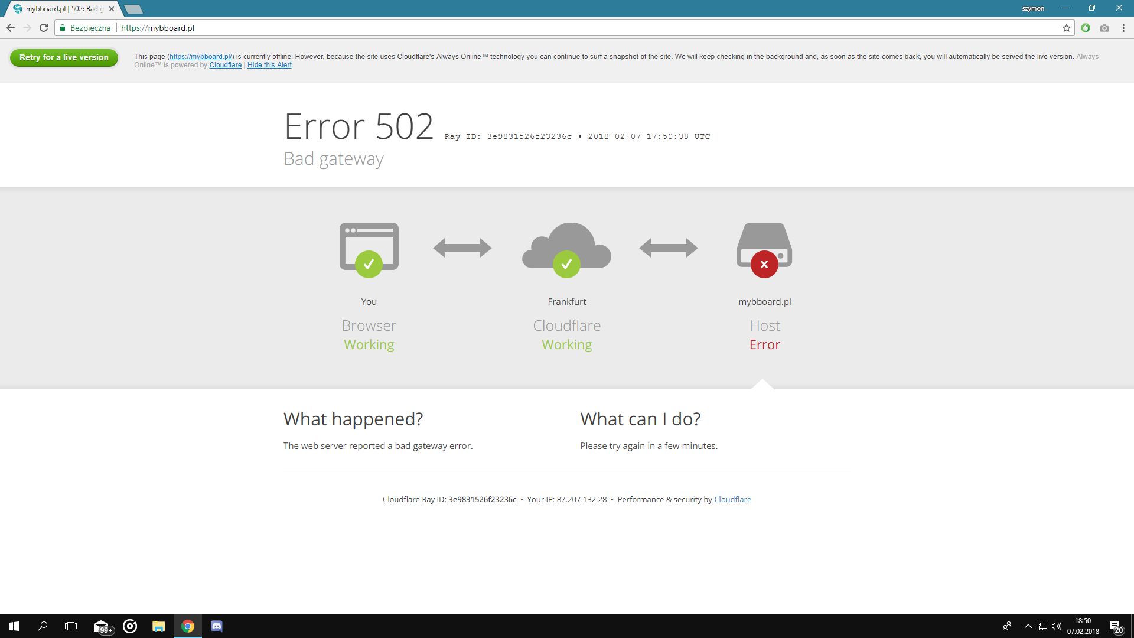This screenshot has width=1134, height=638.
Task: Click the Hide this Alert link
Action: click(269, 65)
